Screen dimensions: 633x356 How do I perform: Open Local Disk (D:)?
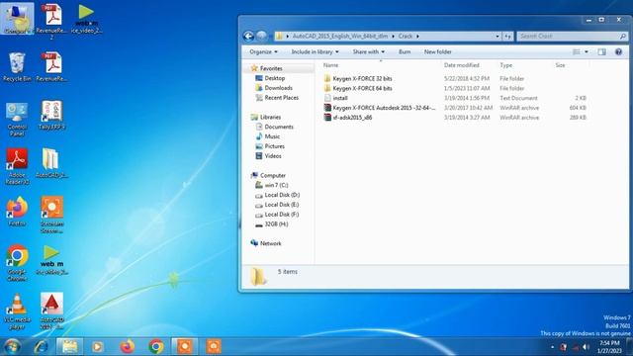click(x=282, y=195)
